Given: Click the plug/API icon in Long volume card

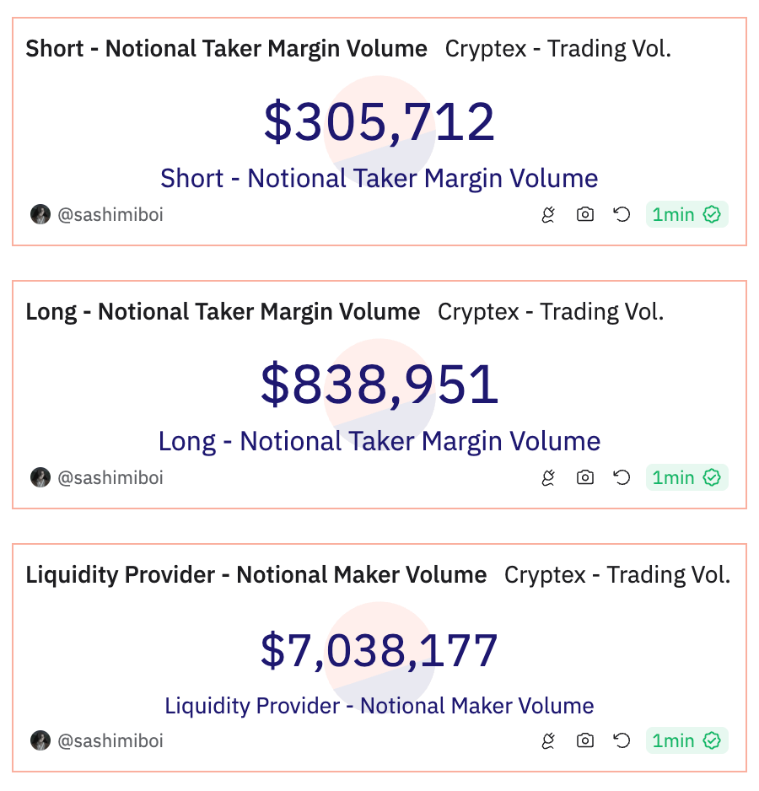Looking at the screenshot, I should tap(548, 477).
